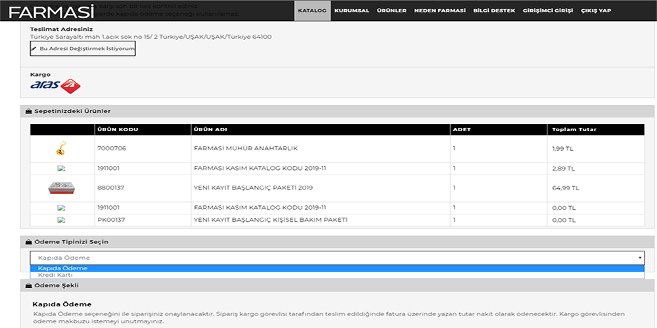Click YENİ KAYIT BAŞLANGIÇ KİŞİSEL BAKIM PAKETİ name

(x=271, y=220)
